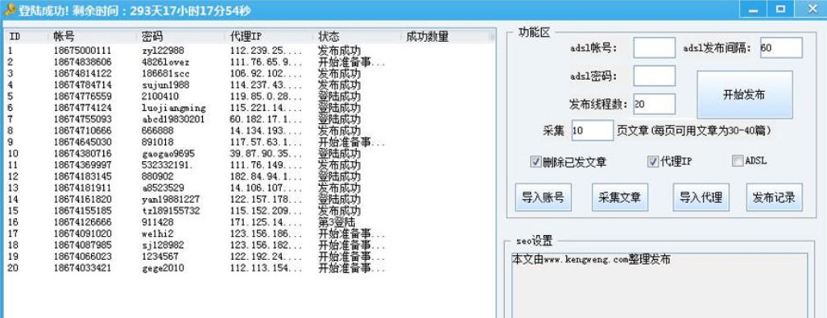Click the adsl发布间隔 field showing 60
Image resolution: width=827 pixels, height=318 pixels.
[781, 47]
